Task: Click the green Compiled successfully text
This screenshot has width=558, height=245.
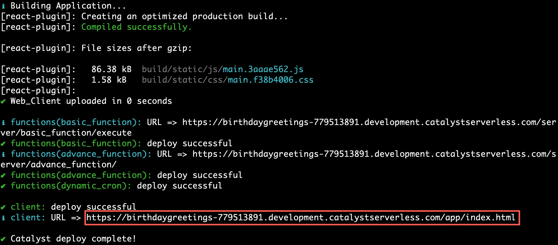Action: pyautogui.click(x=136, y=27)
